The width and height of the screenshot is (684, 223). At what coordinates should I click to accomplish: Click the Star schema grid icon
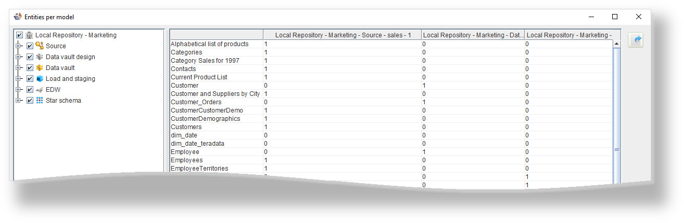[x=40, y=101]
